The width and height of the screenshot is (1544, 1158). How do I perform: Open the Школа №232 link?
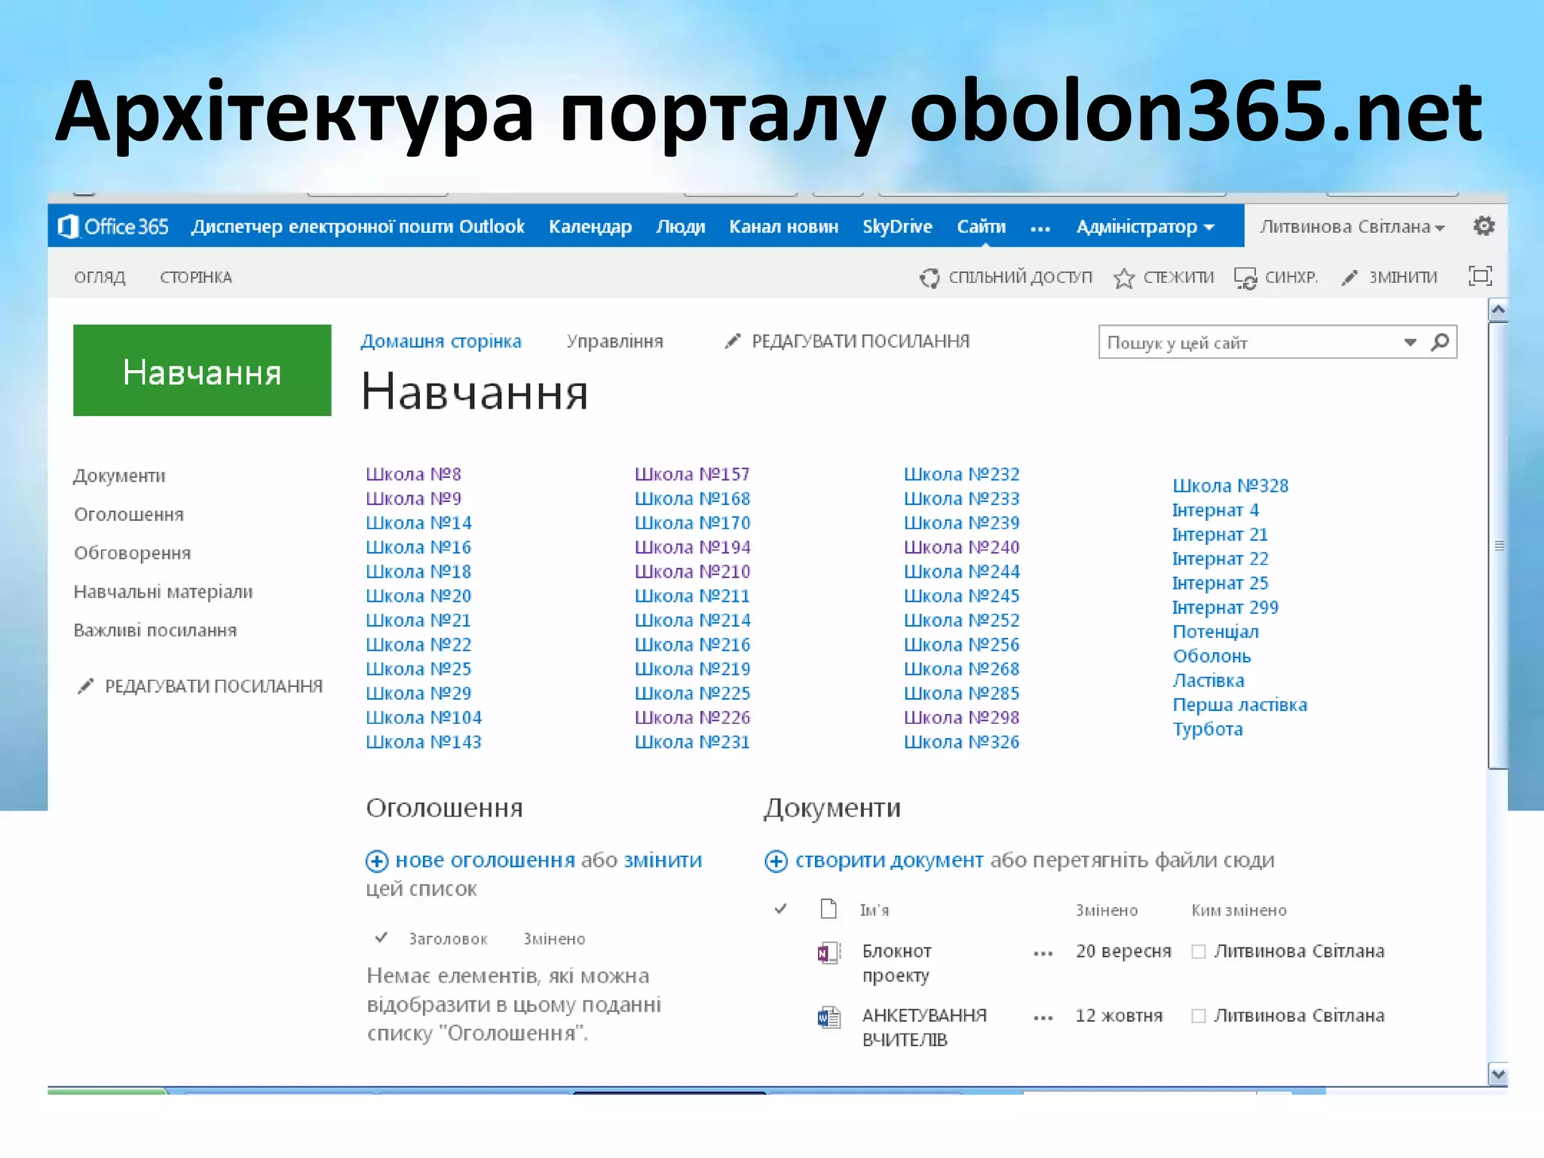pyautogui.click(x=962, y=474)
